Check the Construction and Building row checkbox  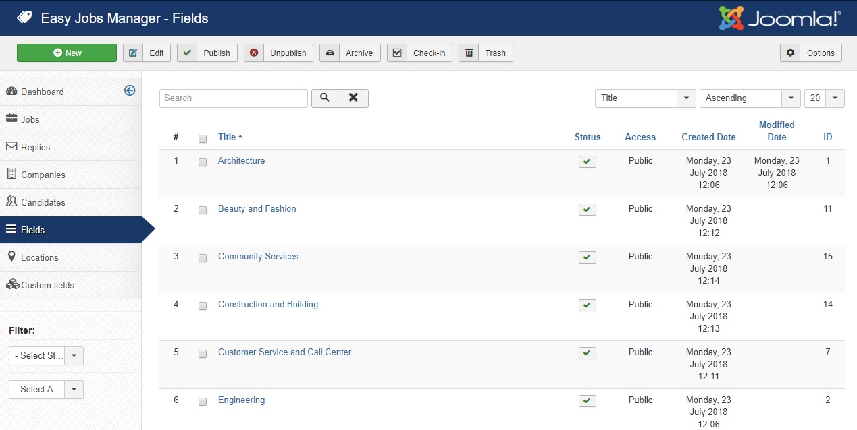(x=203, y=306)
